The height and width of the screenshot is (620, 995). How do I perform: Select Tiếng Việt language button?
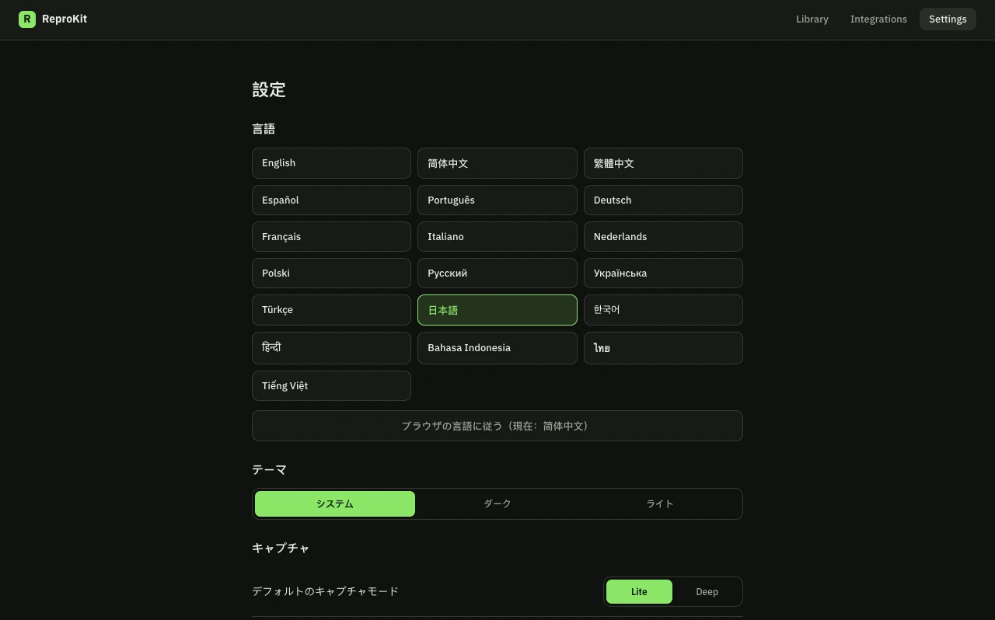(331, 386)
